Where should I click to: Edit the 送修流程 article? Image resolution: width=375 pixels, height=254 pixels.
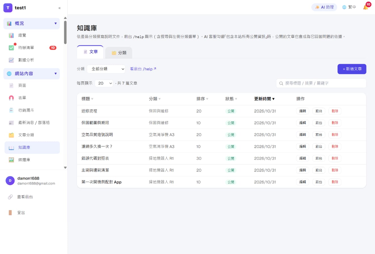[x=303, y=111]
